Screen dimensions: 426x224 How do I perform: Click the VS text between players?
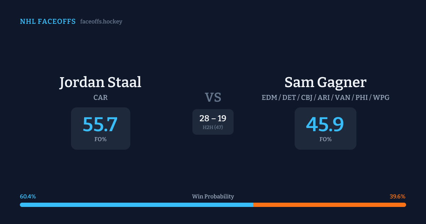(213, 97)
